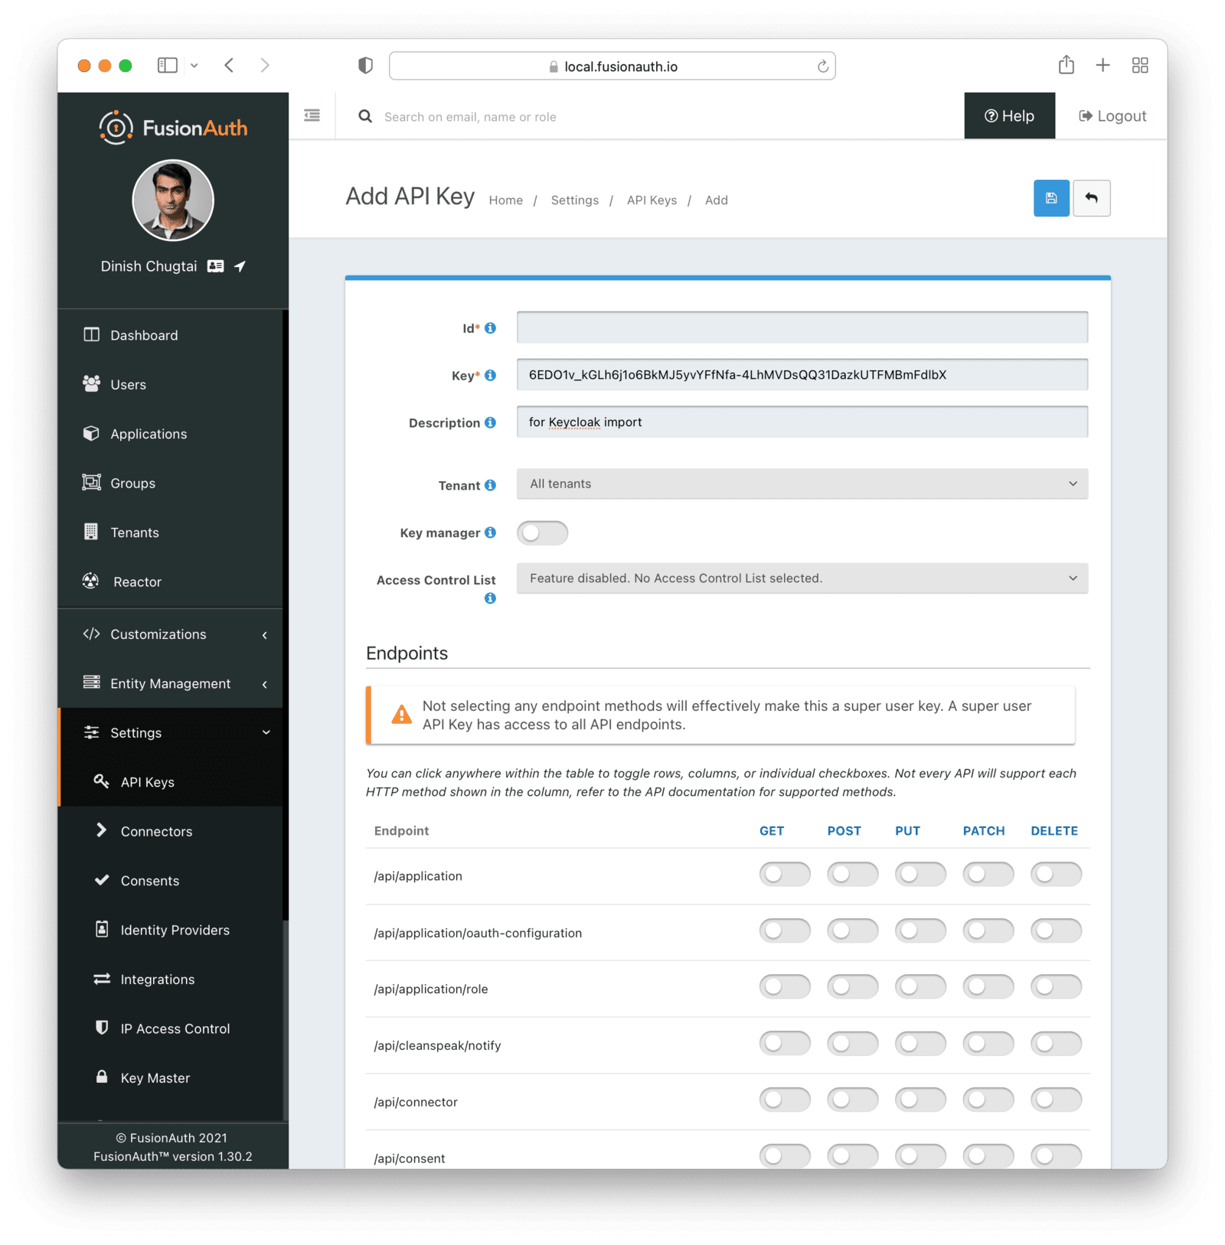Click the Safari privacy shield icon

tap(365, 66)
